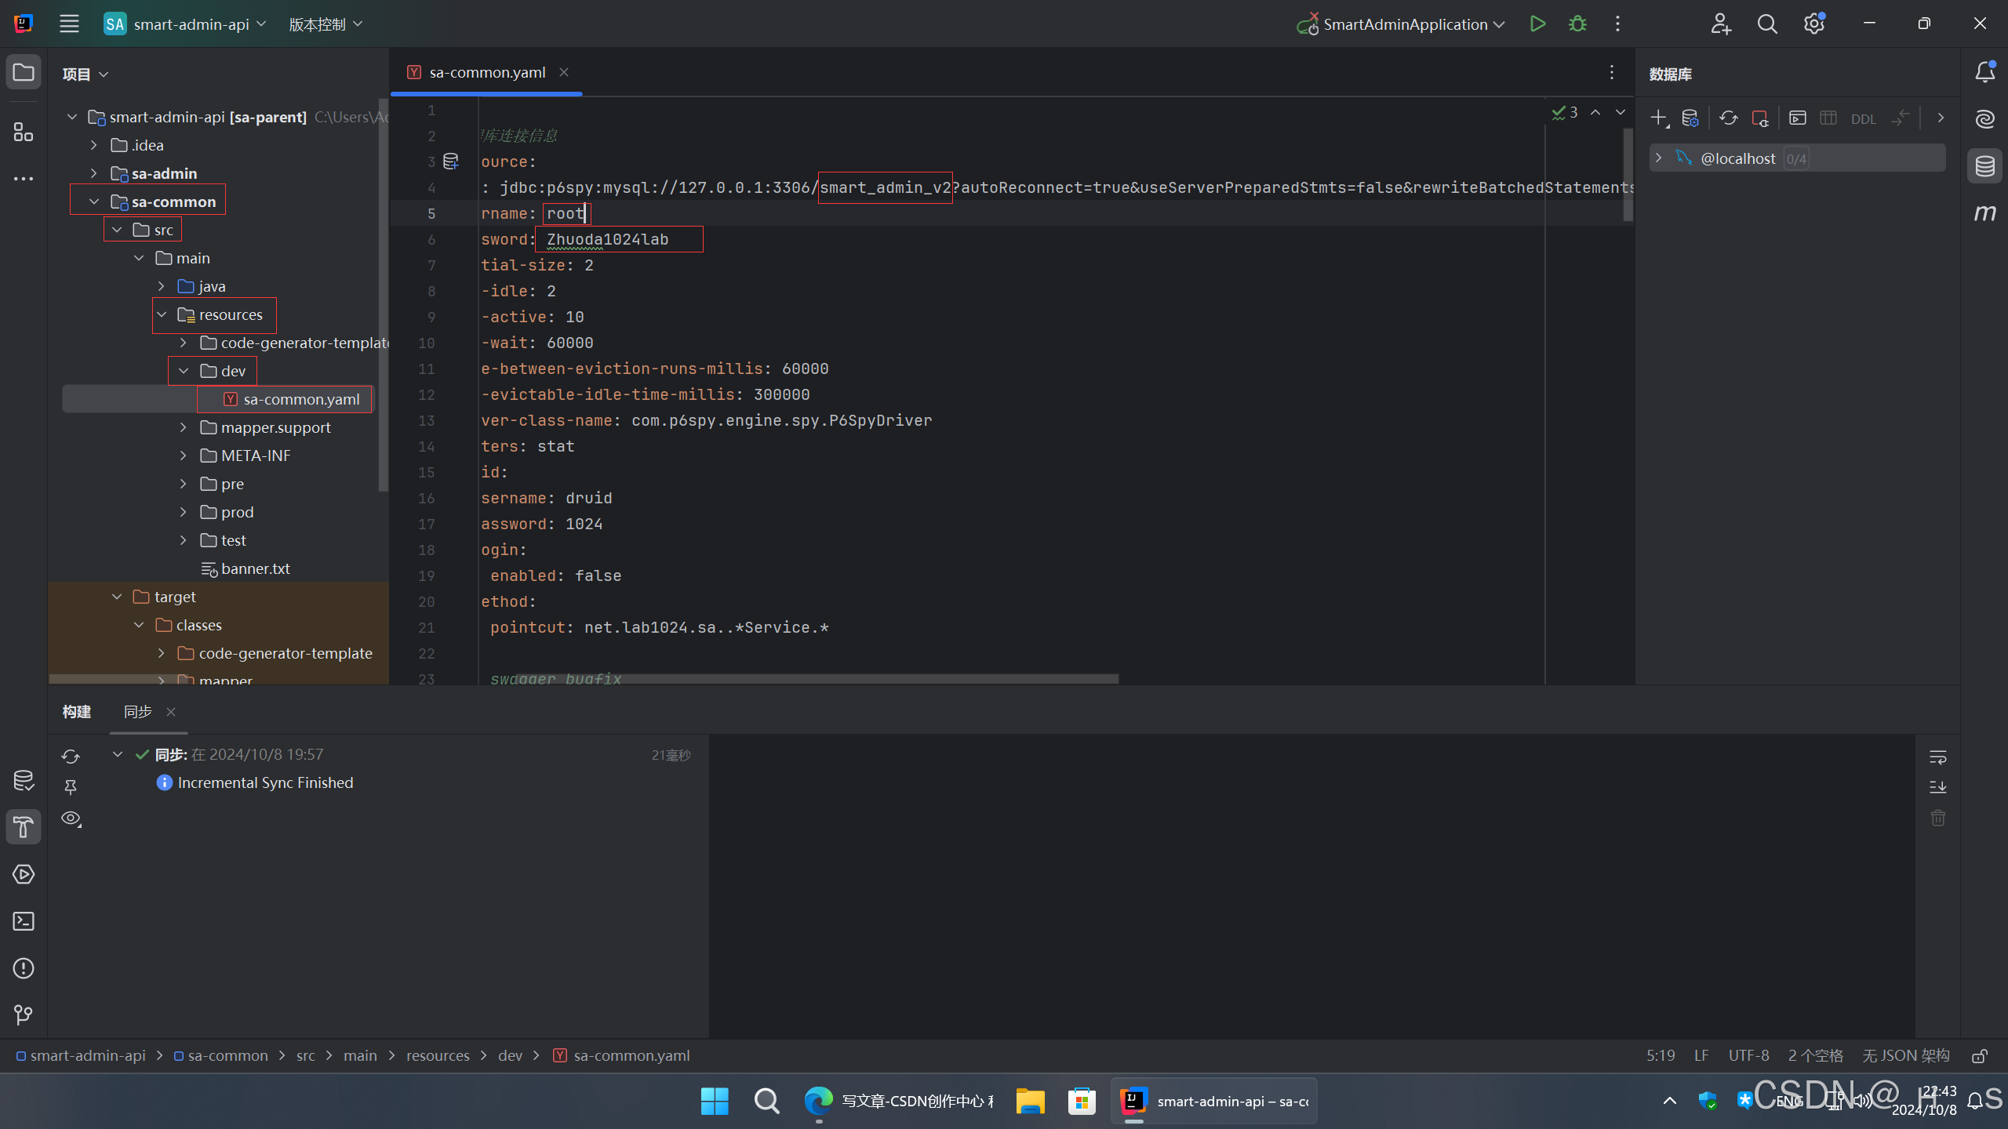Toggle soft-wrap in build output
Viewport: 2008px width, 1129px height.
tap(1937, 757)
